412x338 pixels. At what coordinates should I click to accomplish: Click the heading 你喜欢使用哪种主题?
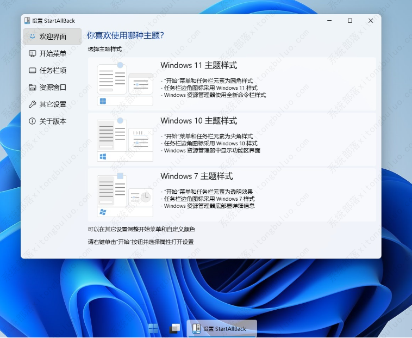point(126,35)
